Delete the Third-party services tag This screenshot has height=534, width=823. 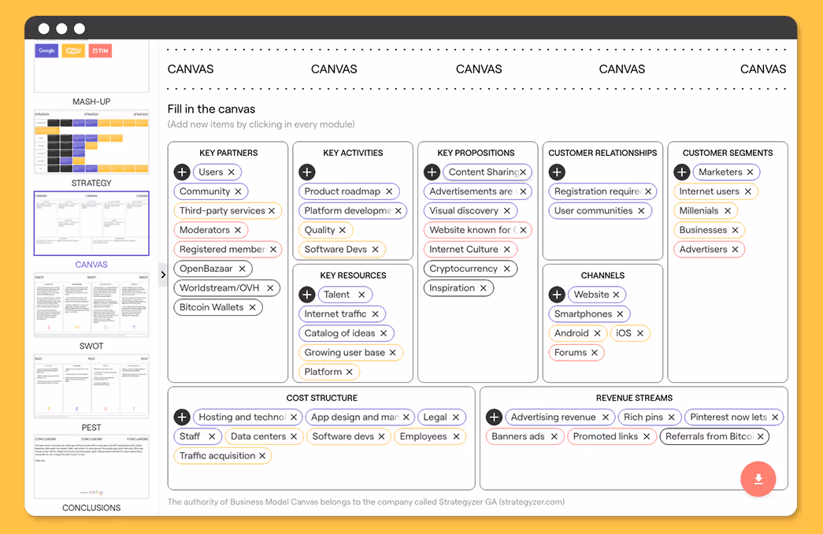coord(272,210)
